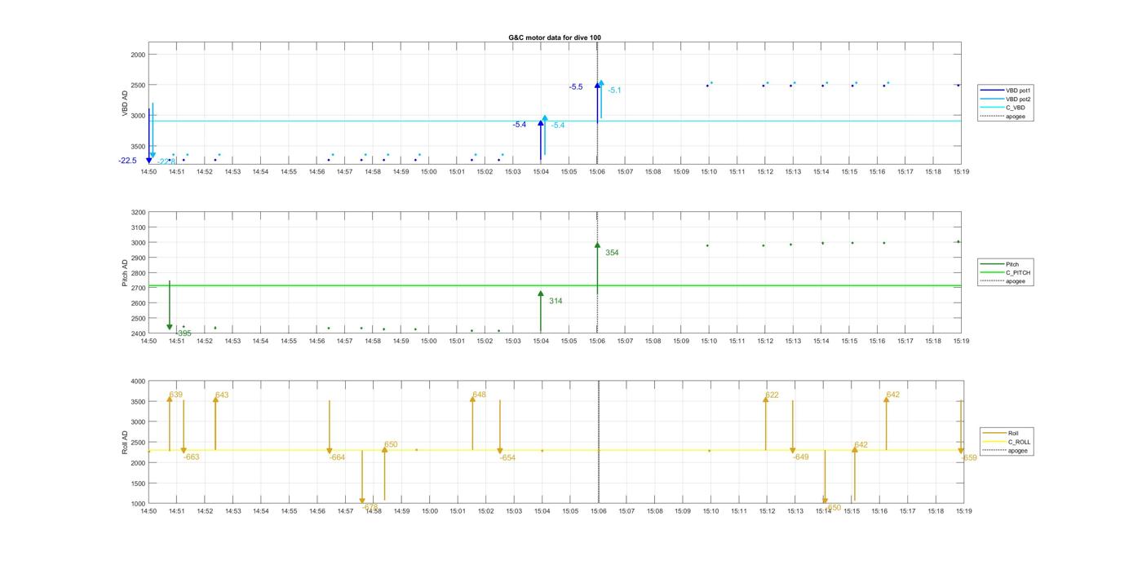Click the '354' pitch move label

pyautogui.click(x=612, y=253)
